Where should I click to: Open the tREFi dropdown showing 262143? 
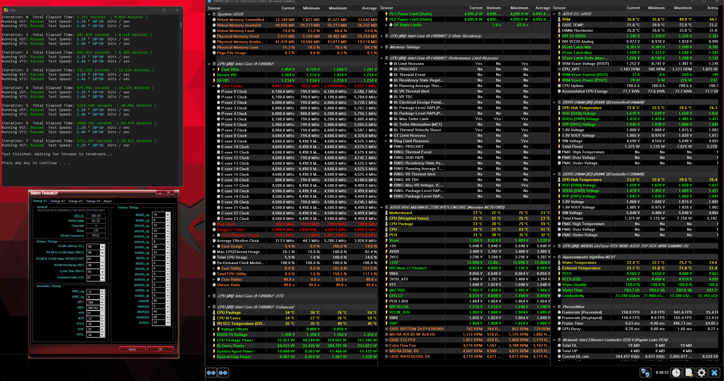pyautogui.click(x=102, y=308)
